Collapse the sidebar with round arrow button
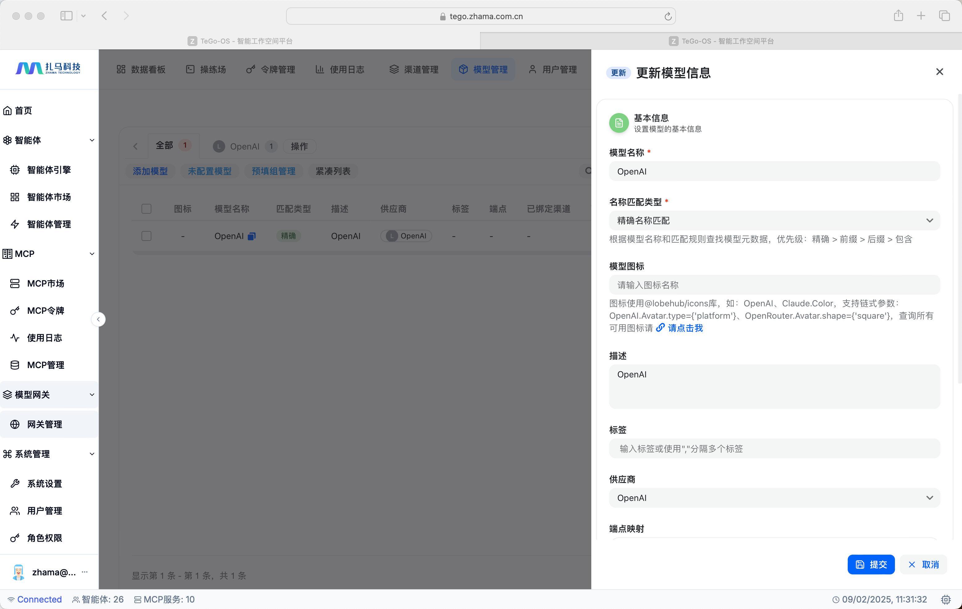962x609 pixels. coord(98,319)
